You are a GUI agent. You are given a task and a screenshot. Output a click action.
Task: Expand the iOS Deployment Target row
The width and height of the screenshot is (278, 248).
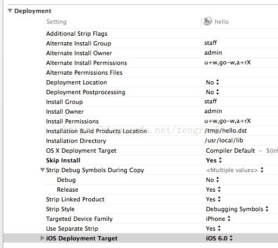coord(42,238)
